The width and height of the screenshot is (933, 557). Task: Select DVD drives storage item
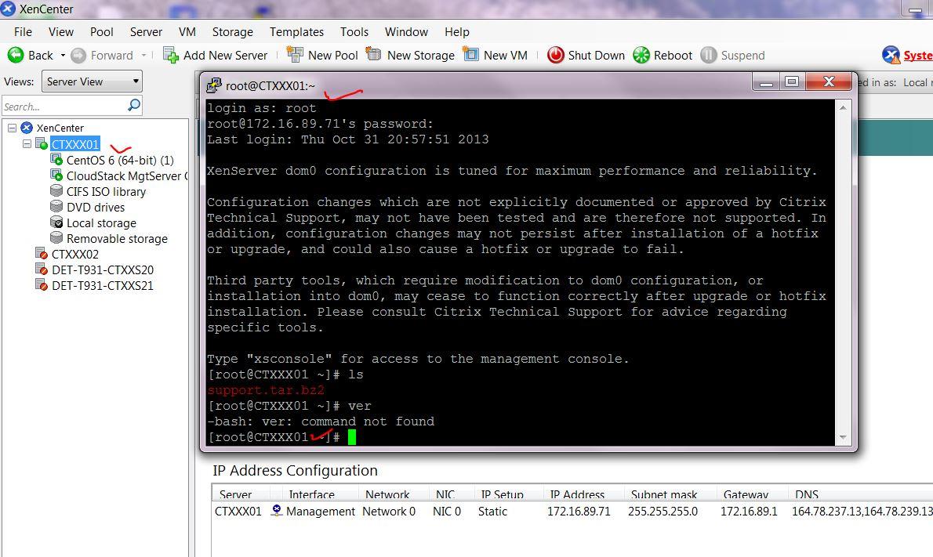pos(95,208)
